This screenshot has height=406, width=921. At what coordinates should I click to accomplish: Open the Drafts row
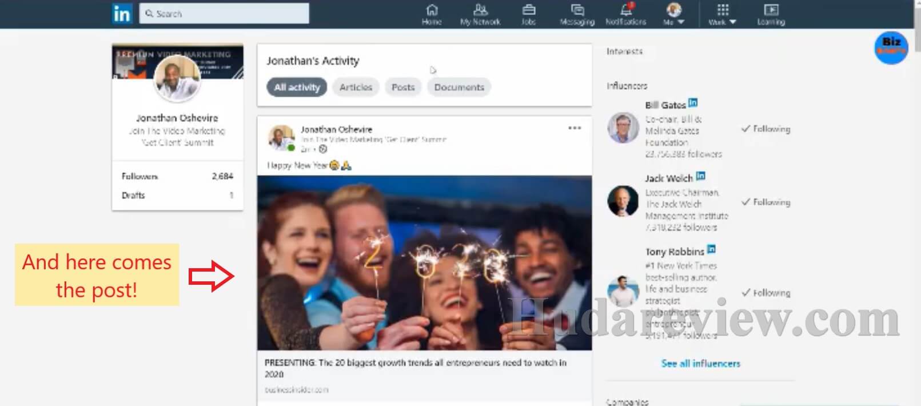[177, 195]
